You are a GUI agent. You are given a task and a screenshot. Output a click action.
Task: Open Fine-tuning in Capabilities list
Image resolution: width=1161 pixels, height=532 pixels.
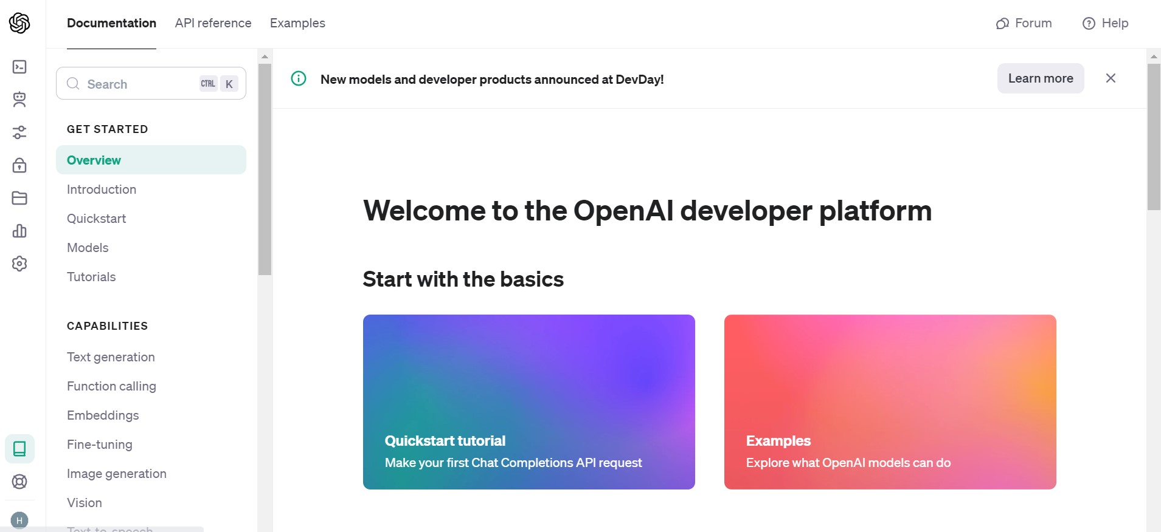pos(100,445)
